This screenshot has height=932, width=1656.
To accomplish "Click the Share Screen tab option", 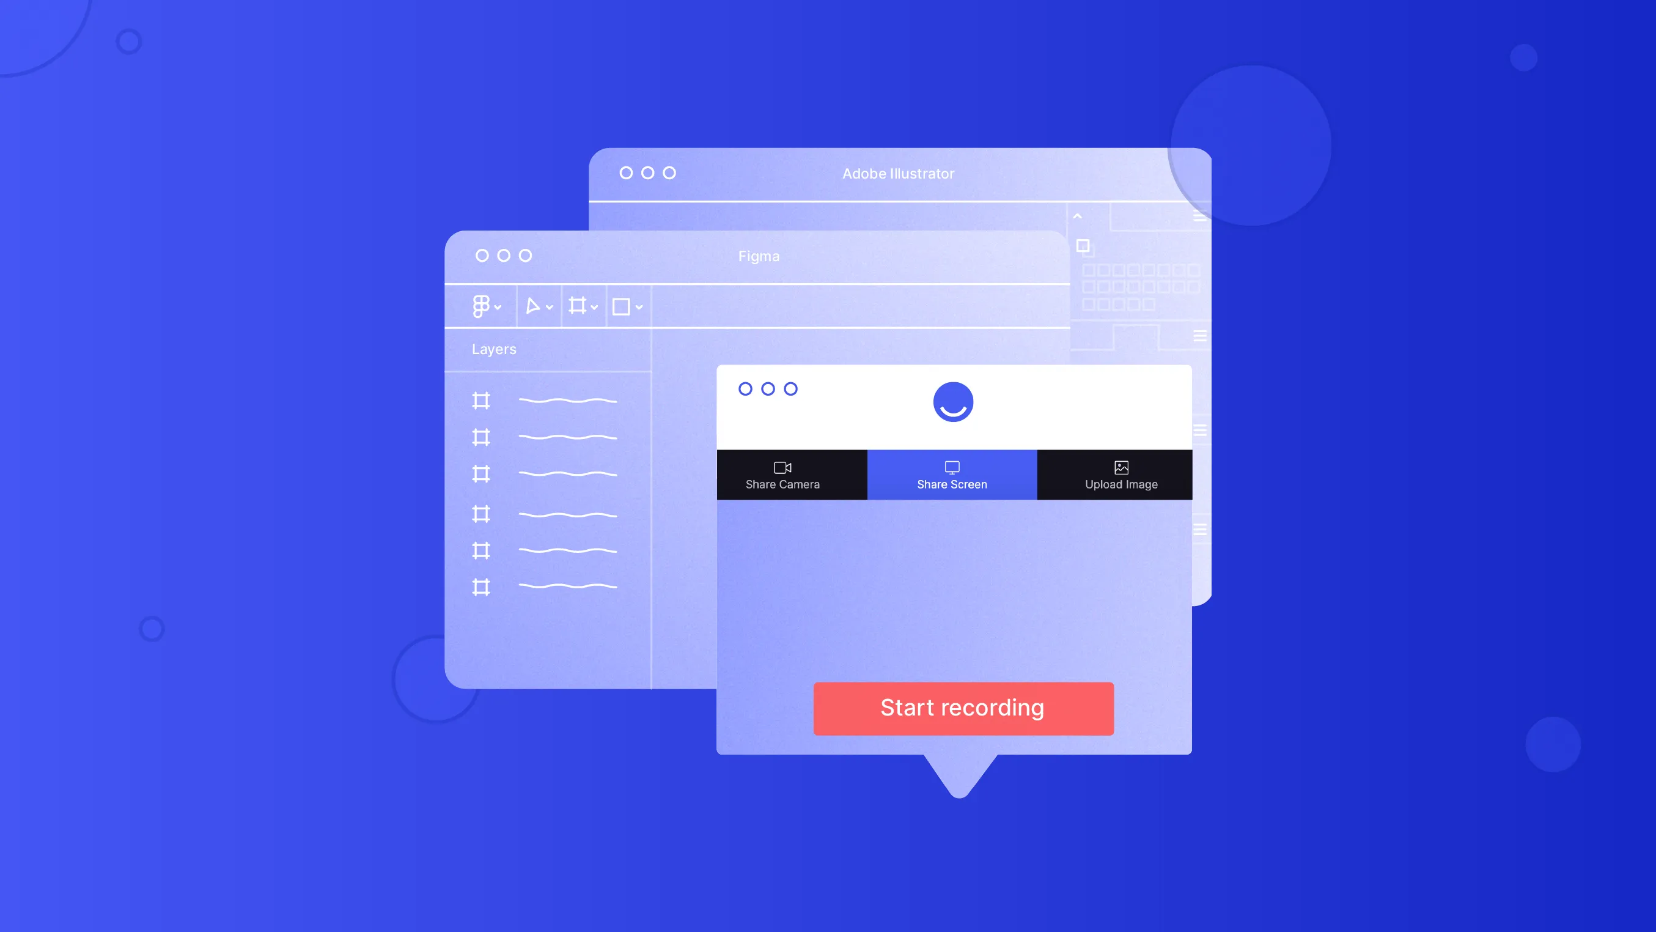I will tap(952, 475).
